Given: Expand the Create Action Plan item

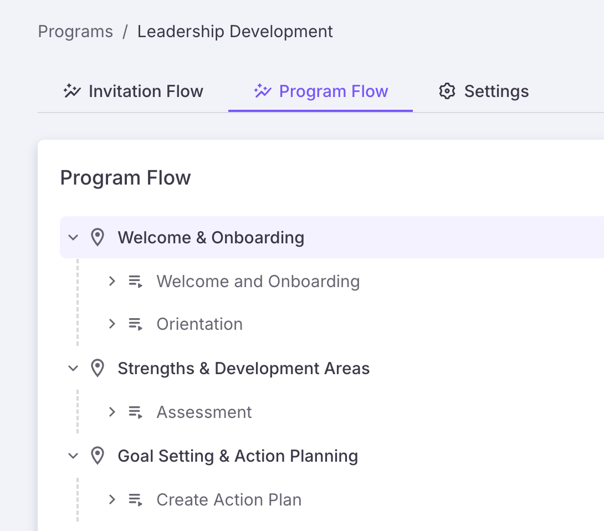Looking at the screenshot, I should tap(112, 500).
